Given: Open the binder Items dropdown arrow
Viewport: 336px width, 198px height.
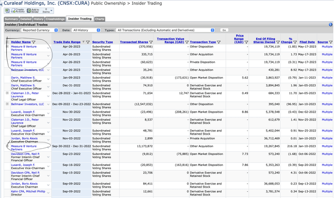Looking at the screenshot, I should [x=51, y=10].
